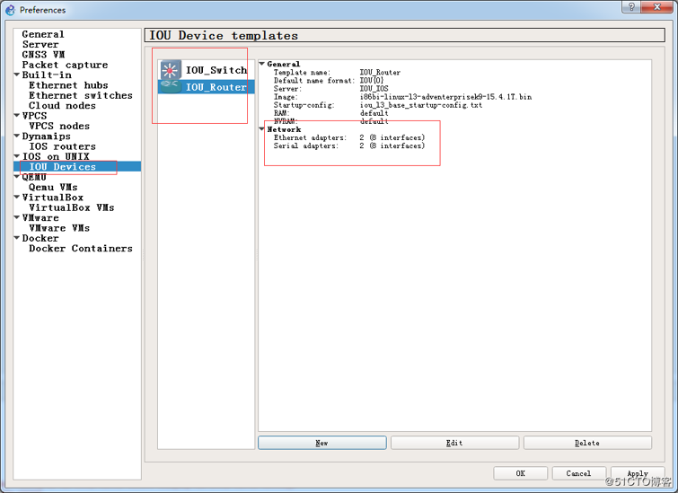Close the Preferences window

pos(657,6)
